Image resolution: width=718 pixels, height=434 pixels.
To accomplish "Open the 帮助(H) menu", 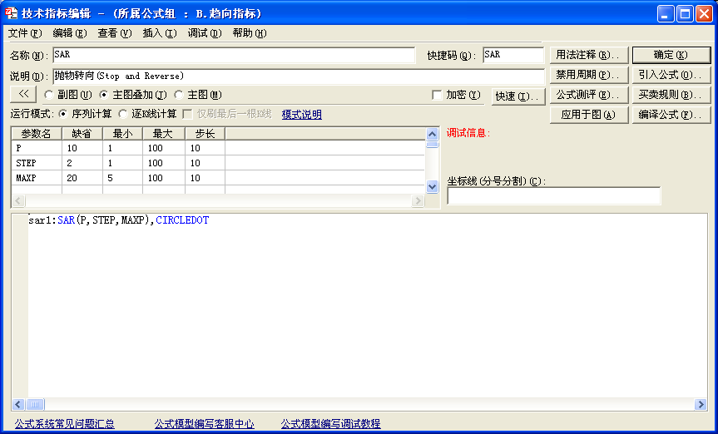I will [x=250, y=33].
